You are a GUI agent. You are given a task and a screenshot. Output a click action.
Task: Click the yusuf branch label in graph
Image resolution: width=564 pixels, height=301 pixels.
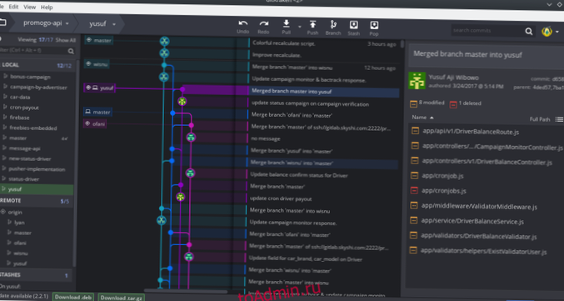[x=100, y=88]
